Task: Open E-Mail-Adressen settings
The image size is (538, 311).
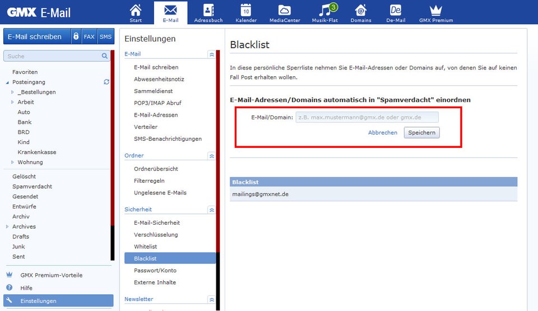Action: click(156, 115)
